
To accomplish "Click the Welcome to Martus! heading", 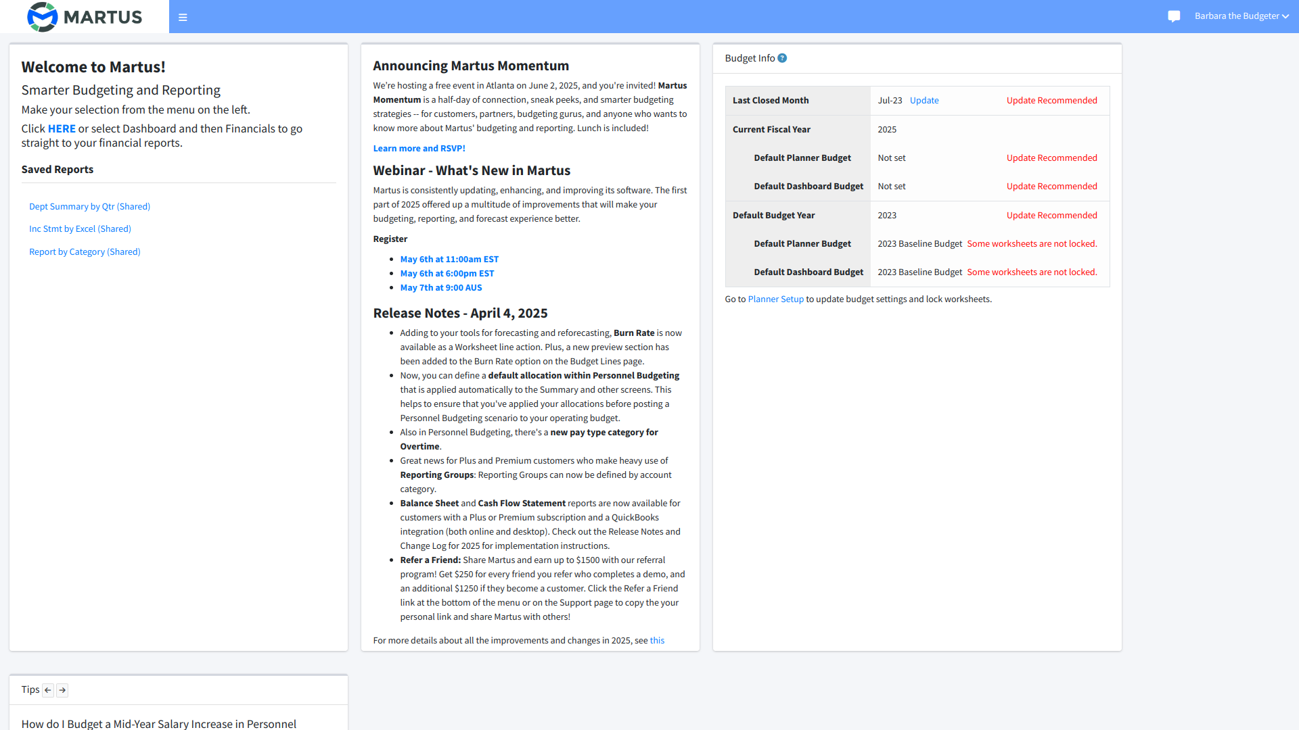I will [93, 67].
